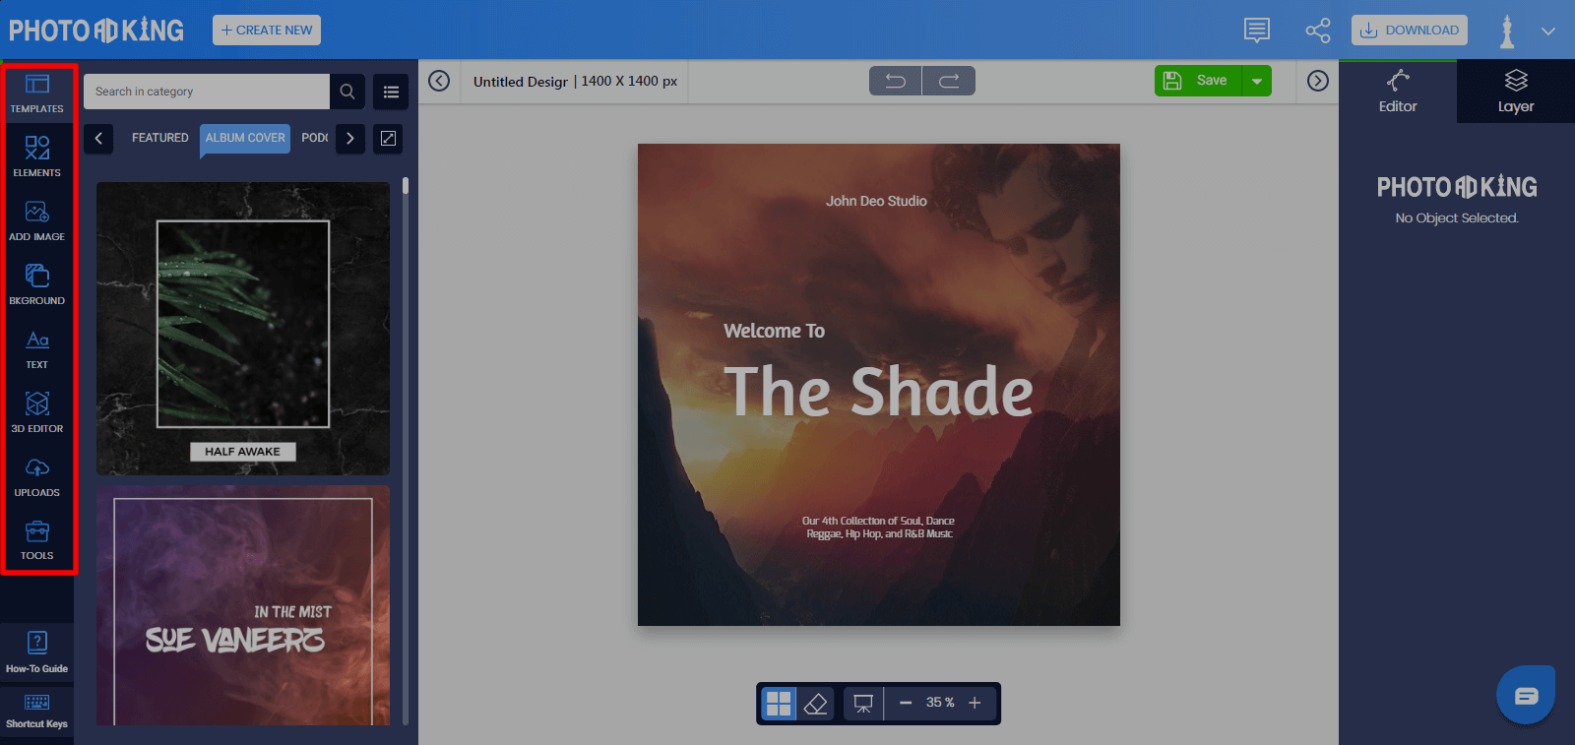Increase zoom with the plus button
The width and height of the screenshot is (1575, 745).
coord(975,703)
